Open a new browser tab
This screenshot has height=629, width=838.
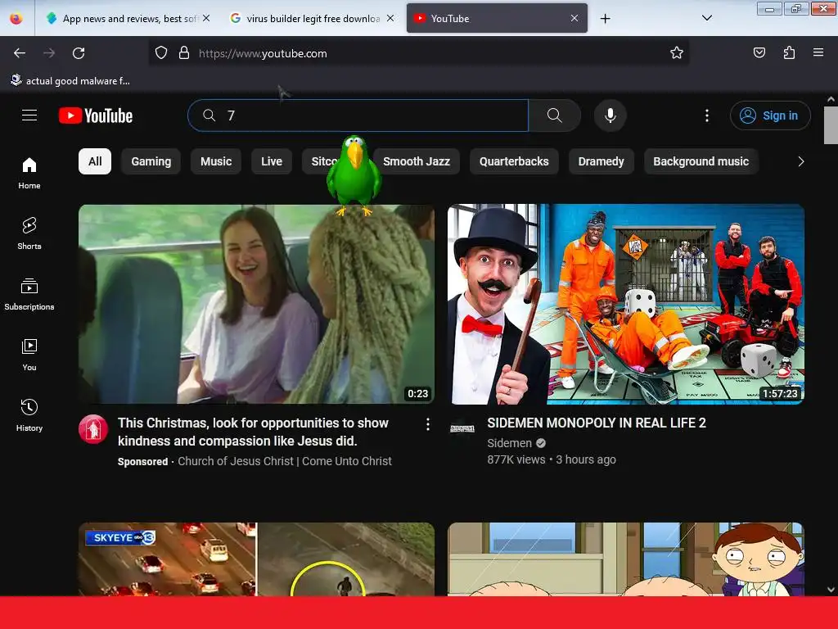(605, 19)
